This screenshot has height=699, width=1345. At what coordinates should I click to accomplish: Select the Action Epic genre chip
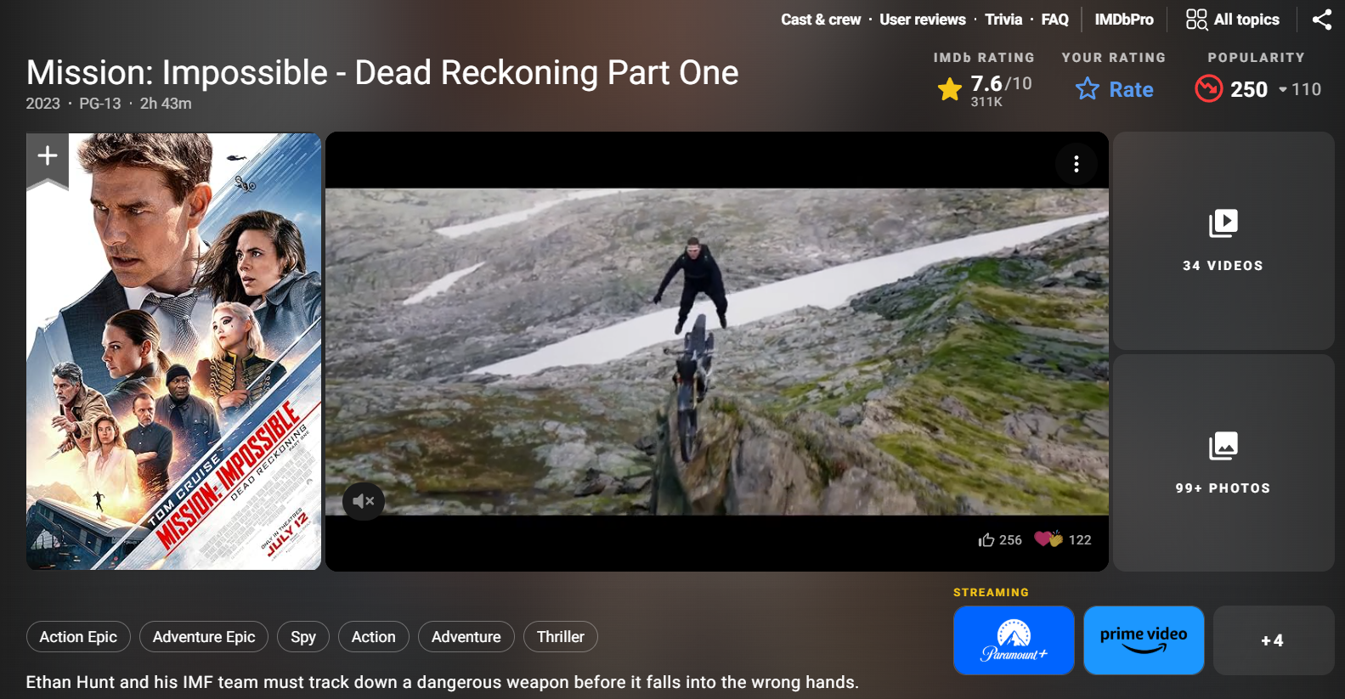pos(78,637)
